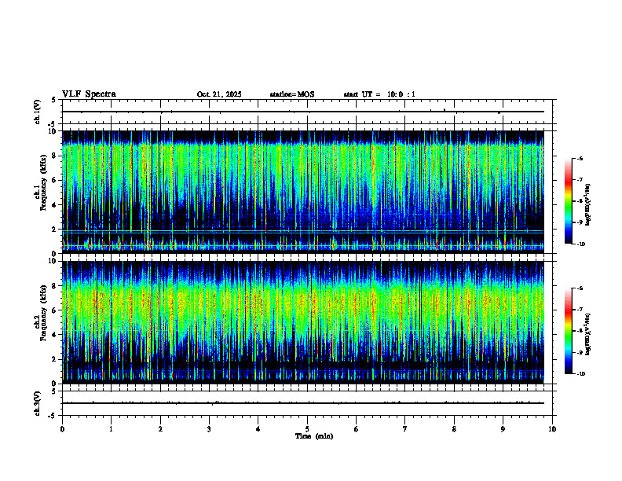Click the ch.3(V) axis label

pyautogui.click(x=37, y=403)
